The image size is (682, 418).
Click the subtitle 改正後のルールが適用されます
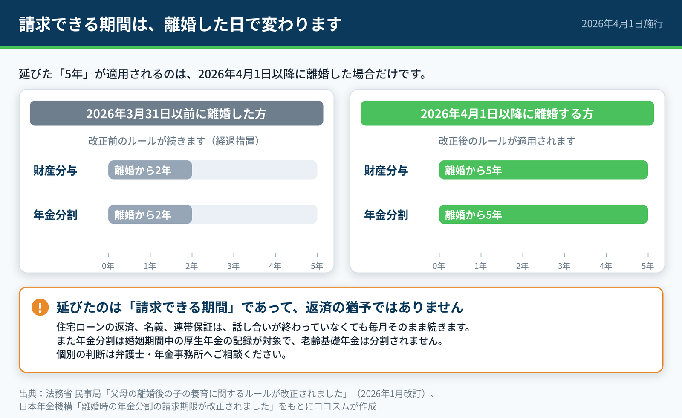pyautogui.click(x=507, y=141)
